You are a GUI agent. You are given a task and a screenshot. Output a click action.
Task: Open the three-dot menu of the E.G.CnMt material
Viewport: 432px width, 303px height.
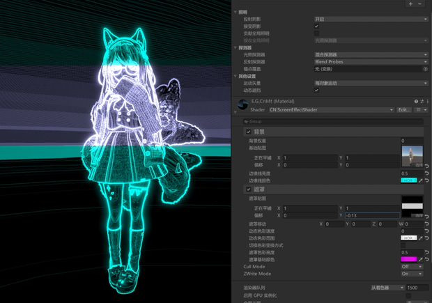click(x=428, y=102)
